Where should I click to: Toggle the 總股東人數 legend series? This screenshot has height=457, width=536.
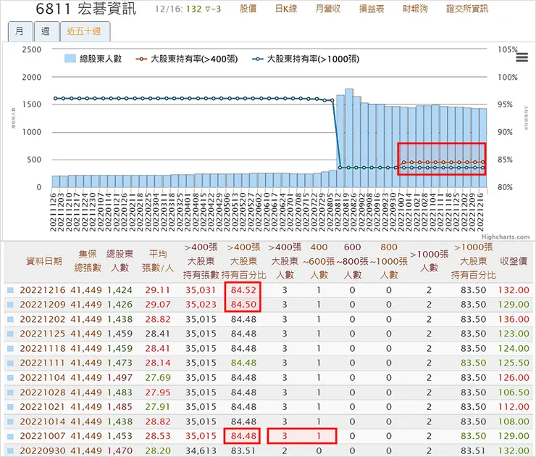[x=93, y=59]
